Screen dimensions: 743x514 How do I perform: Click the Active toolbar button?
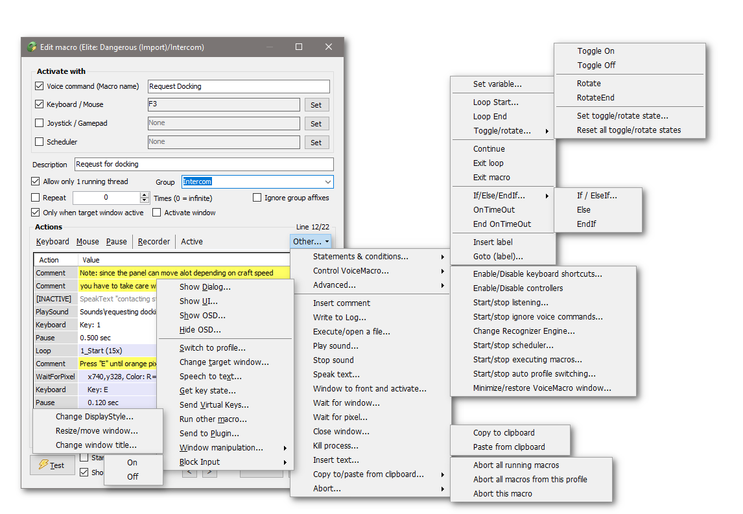tap(192, 242)
